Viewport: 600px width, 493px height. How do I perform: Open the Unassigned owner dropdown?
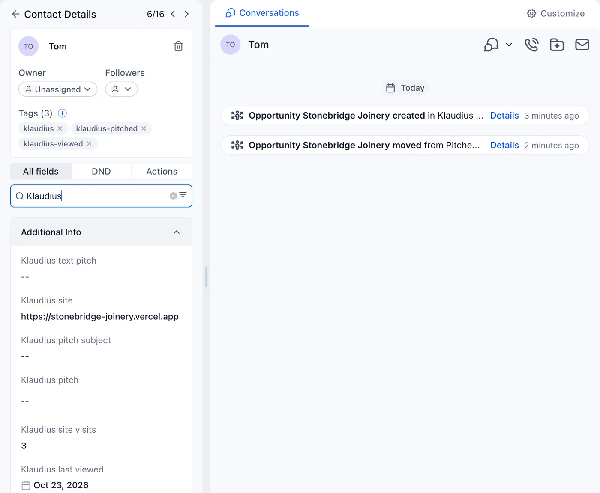pos(58,89)
